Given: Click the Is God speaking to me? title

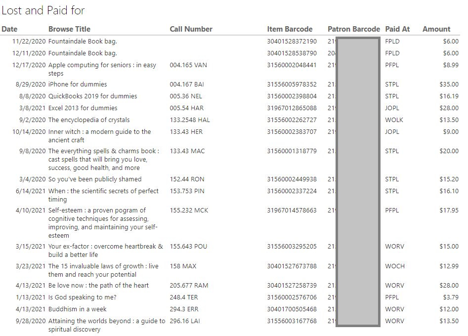Looking at the screenshot, I should pos(83,297).
